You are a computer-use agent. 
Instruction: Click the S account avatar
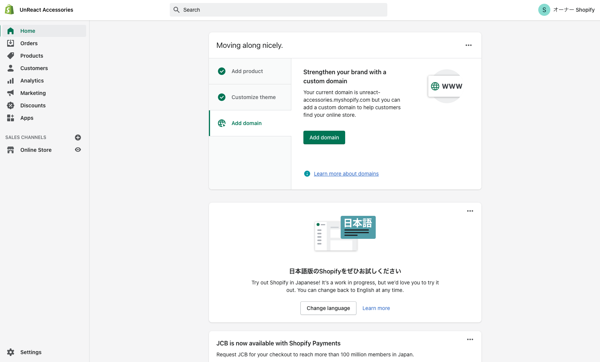544,10
